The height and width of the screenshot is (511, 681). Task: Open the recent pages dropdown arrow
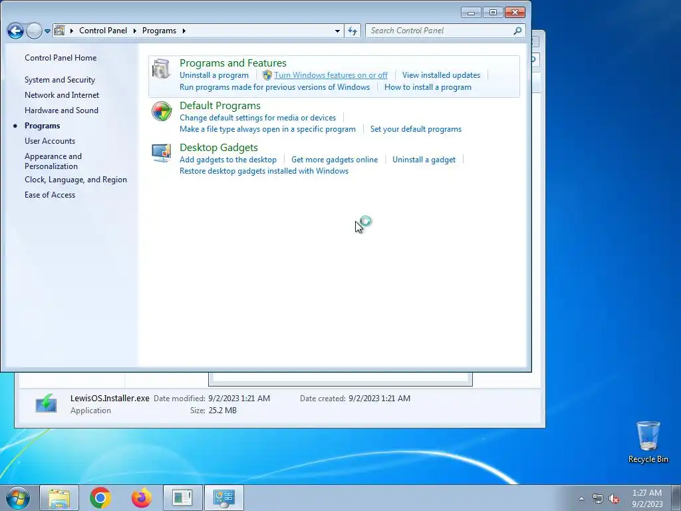tap(47, 31)
